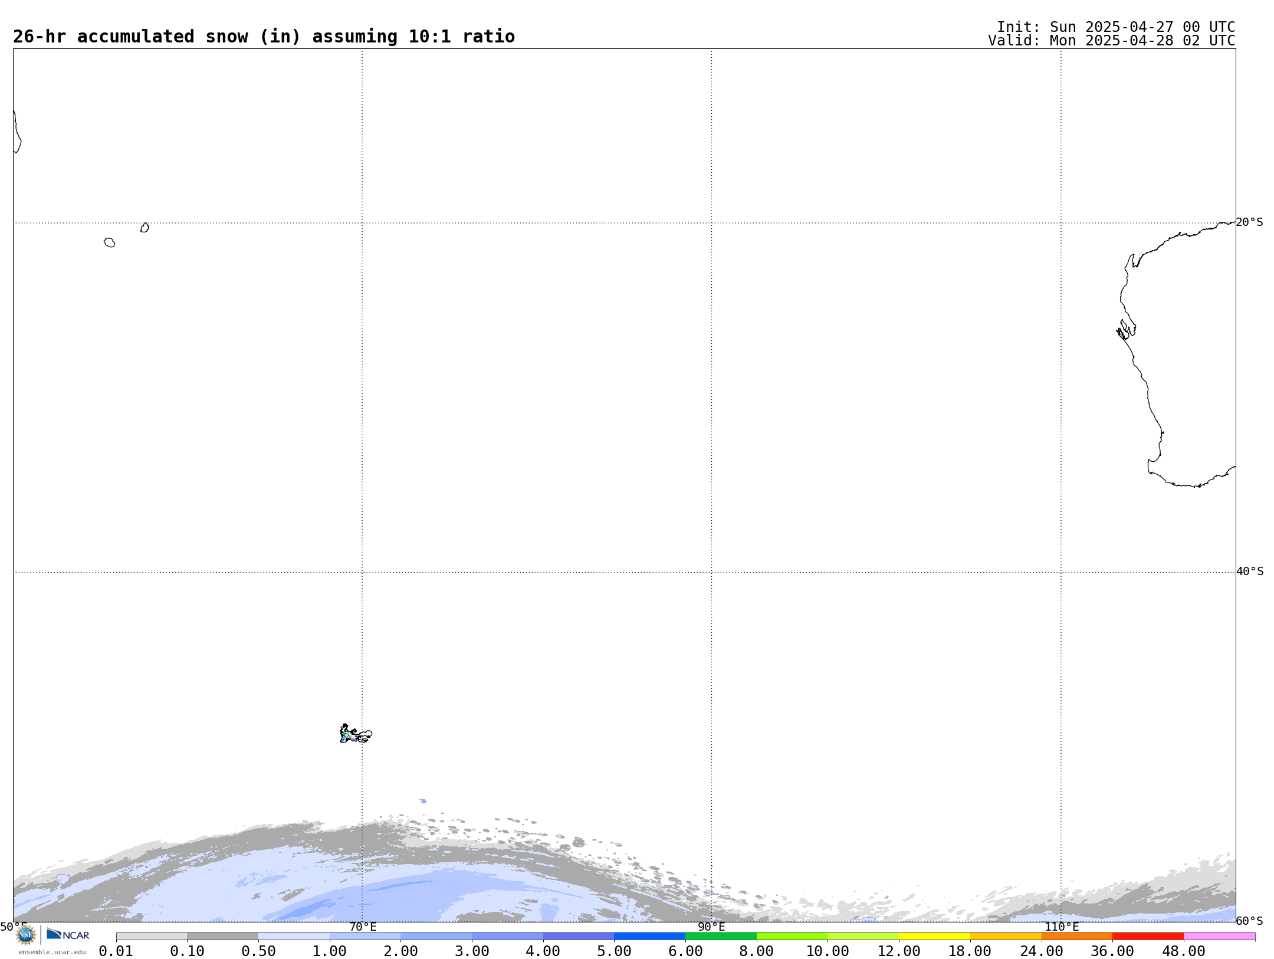This screenshot has height=959, width=1274.
Task: Click the NCAR logo
Action: coord(68,934)
